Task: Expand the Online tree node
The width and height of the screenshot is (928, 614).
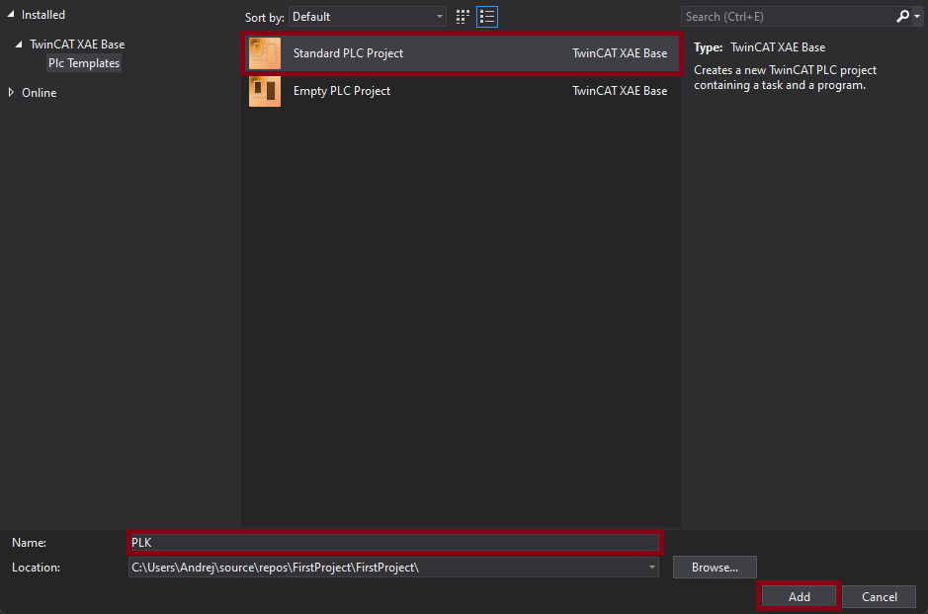Action: 11,93
